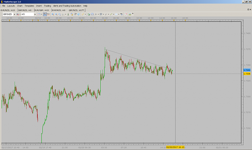
Task: Click the blue 1.7341 price label
Action: point(247,70)
